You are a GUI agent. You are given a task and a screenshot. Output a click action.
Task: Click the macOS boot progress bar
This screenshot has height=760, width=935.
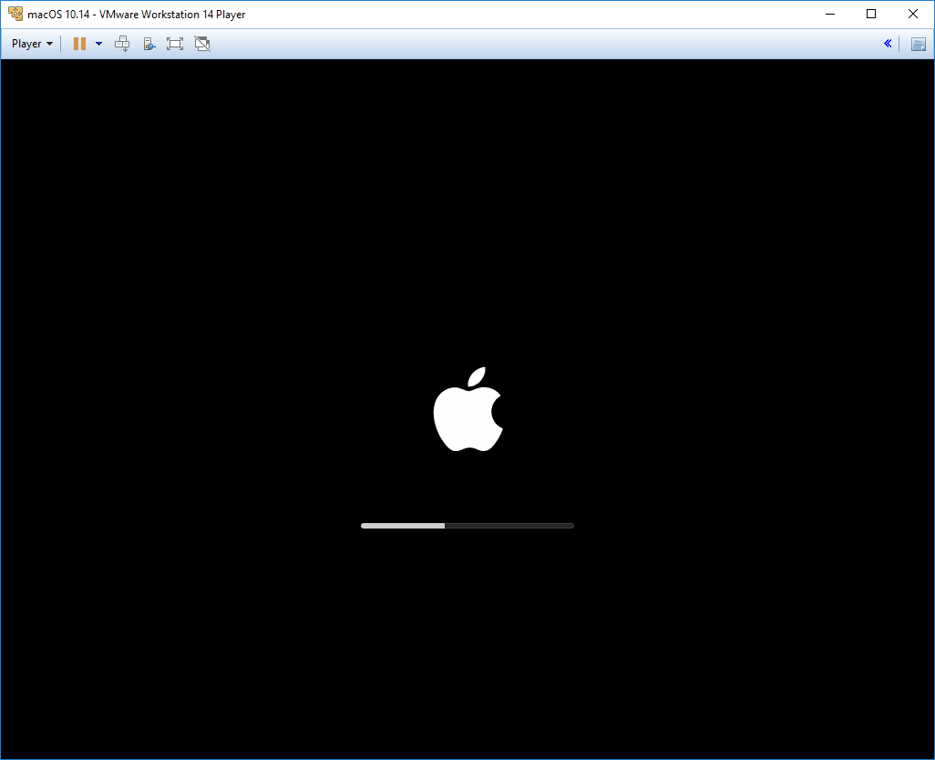(467, 526)
